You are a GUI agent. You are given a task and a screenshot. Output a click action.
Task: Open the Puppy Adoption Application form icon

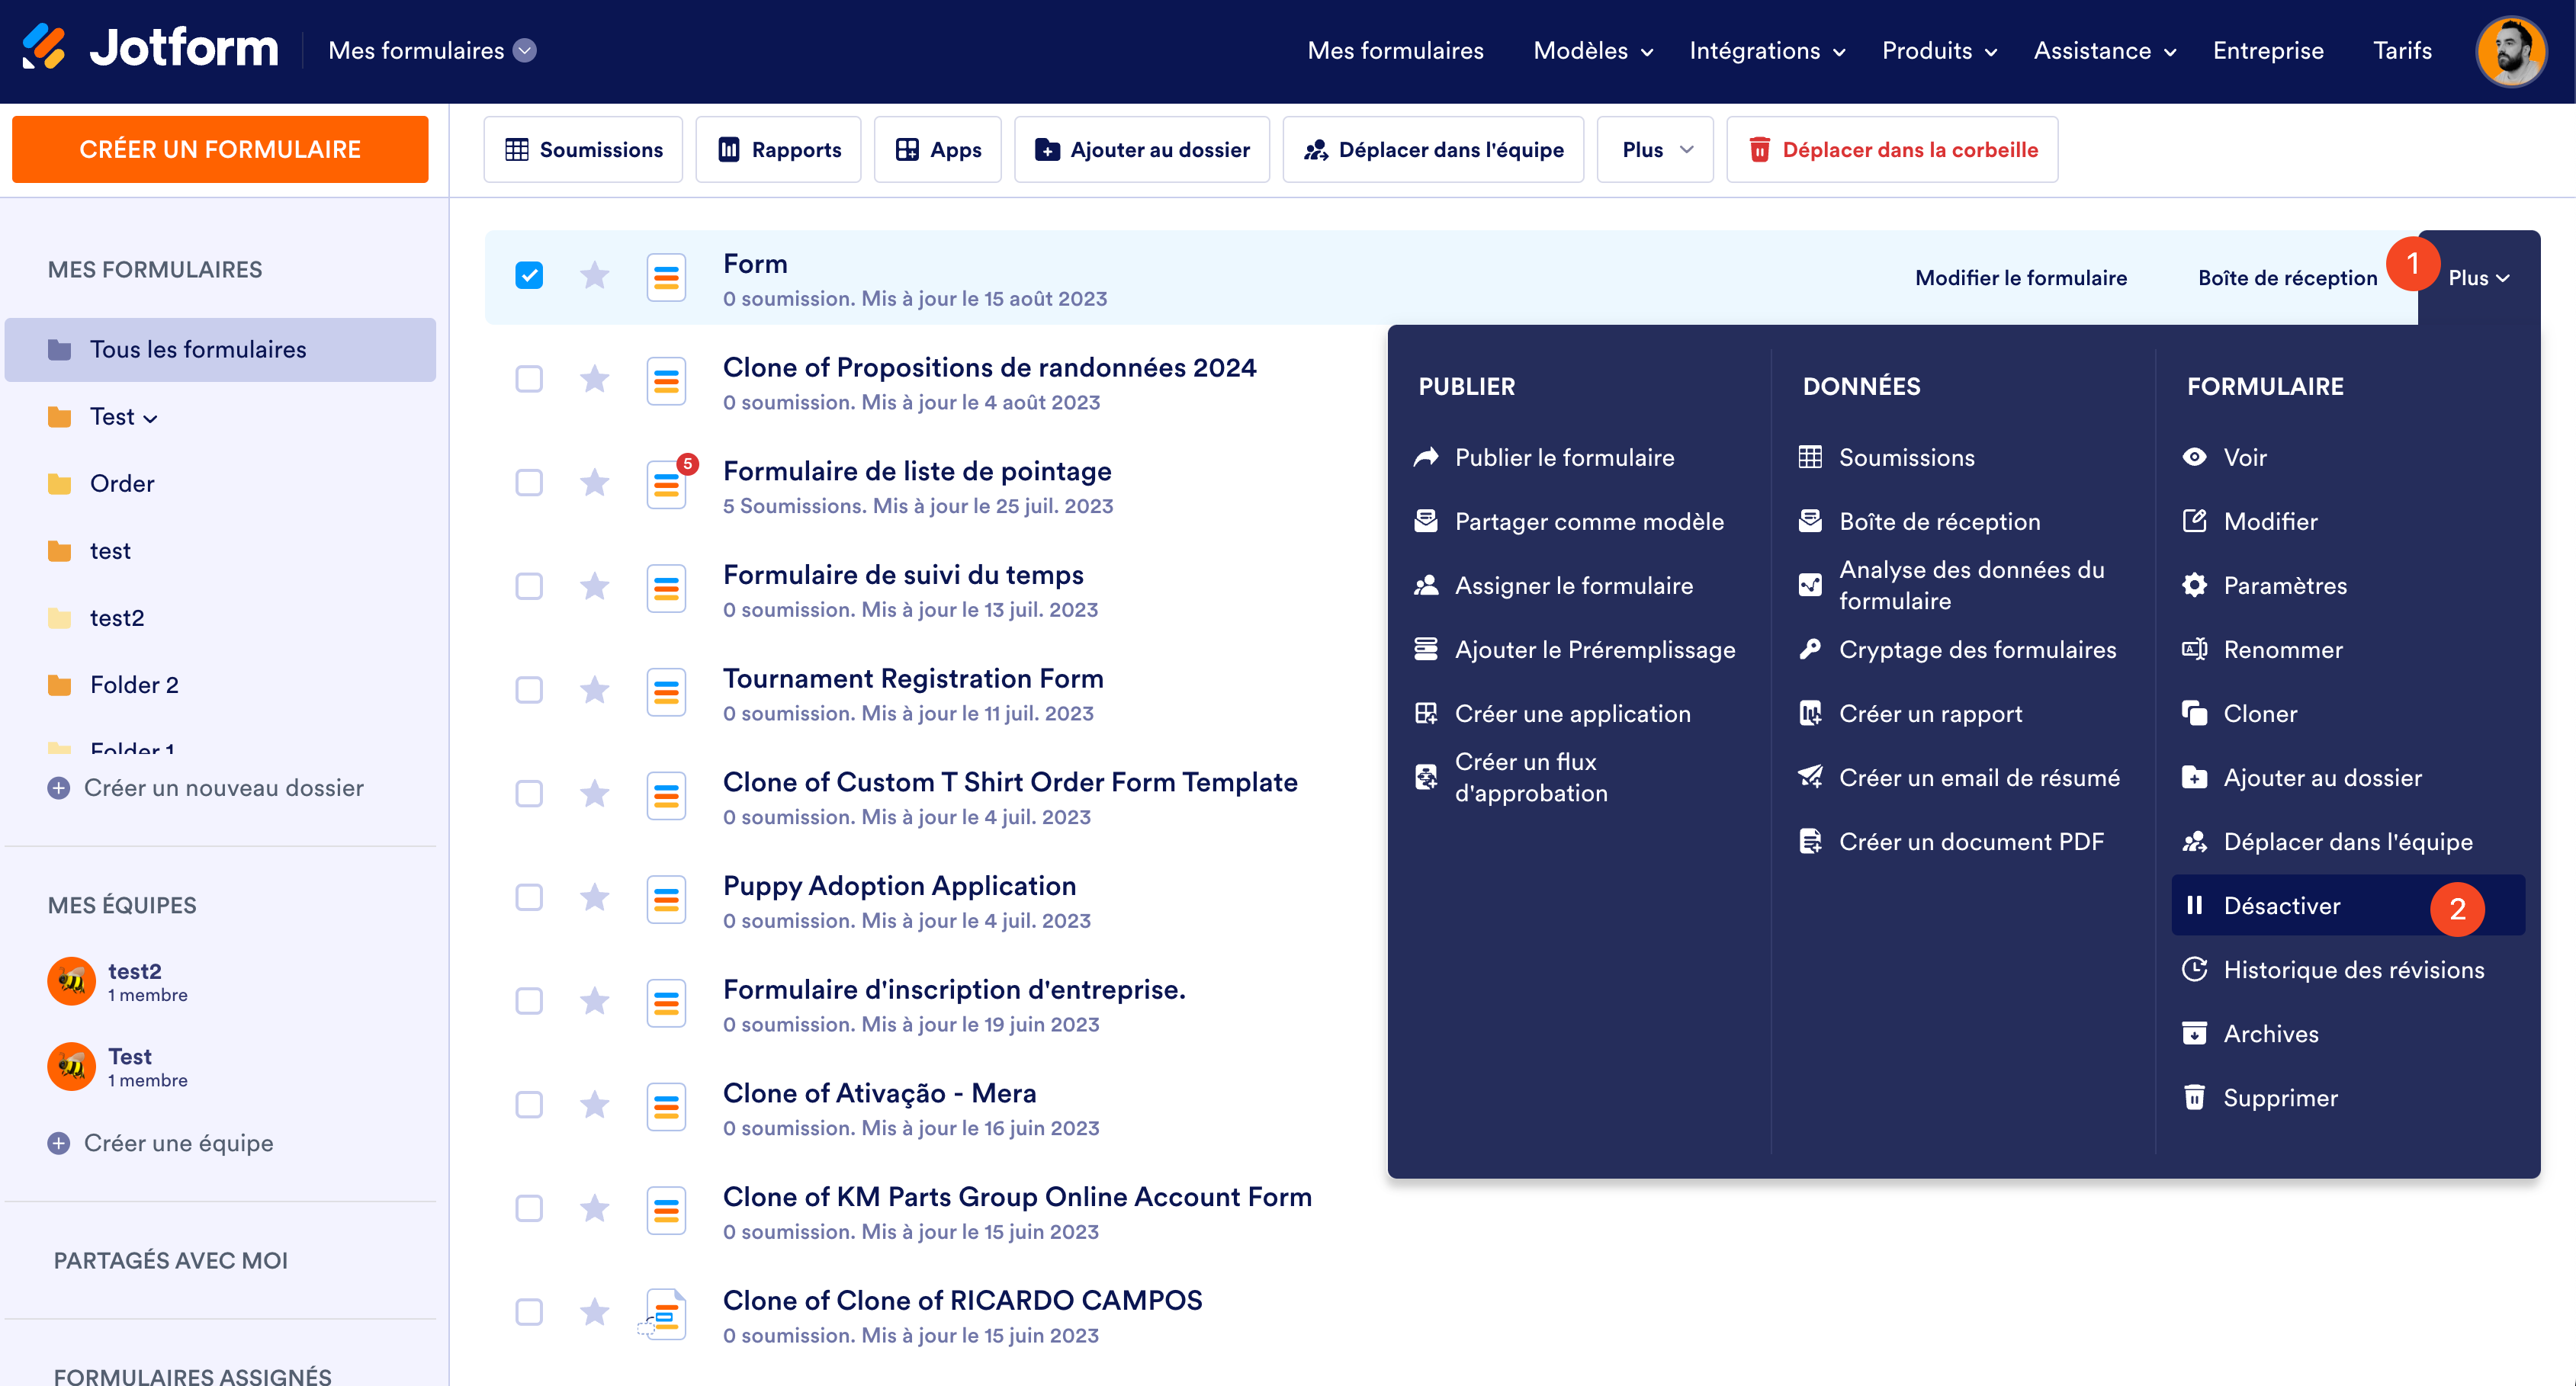click(x=666, y=899)
